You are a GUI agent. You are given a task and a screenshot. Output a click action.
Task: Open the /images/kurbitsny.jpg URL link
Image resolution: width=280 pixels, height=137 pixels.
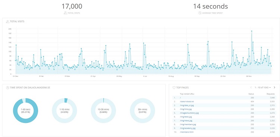[x=189, y=113]
